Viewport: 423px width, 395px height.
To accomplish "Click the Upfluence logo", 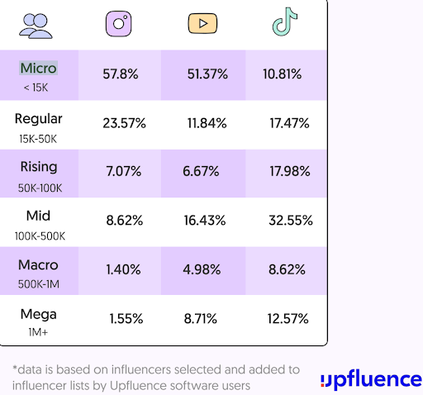I will click(x=371, y=380).
